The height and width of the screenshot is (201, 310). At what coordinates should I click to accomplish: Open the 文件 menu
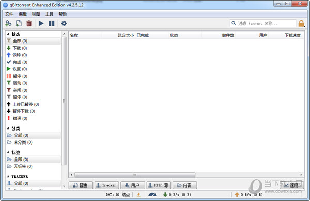coord(9,14)
